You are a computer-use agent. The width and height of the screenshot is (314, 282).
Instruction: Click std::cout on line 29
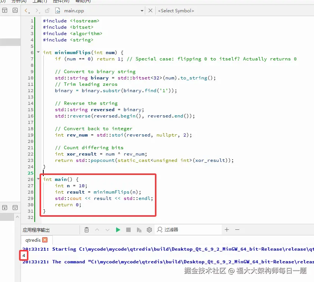[68, 198]
